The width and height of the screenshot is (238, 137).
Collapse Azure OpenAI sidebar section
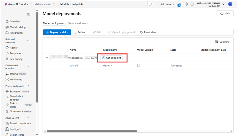click(x=28, y=118)
